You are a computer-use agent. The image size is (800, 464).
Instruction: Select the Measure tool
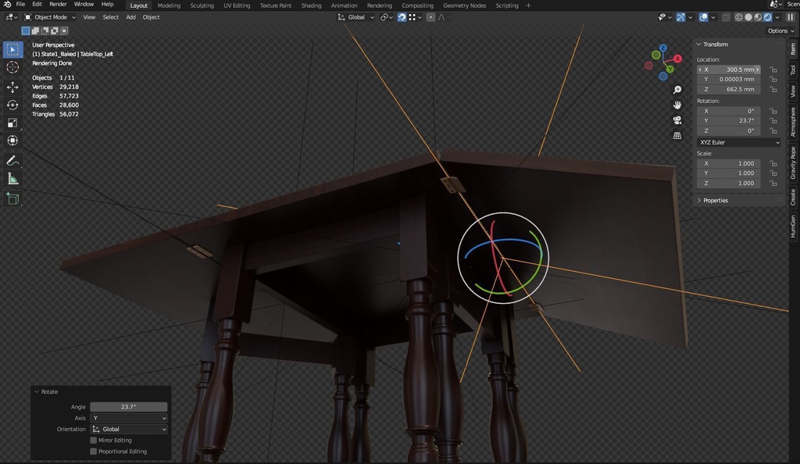(12, 179)
